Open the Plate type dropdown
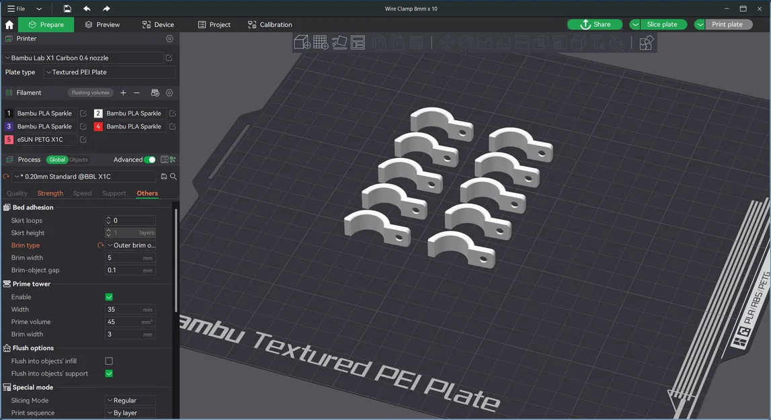This screenshot has height=420, width=771. (x=109, y=73)
